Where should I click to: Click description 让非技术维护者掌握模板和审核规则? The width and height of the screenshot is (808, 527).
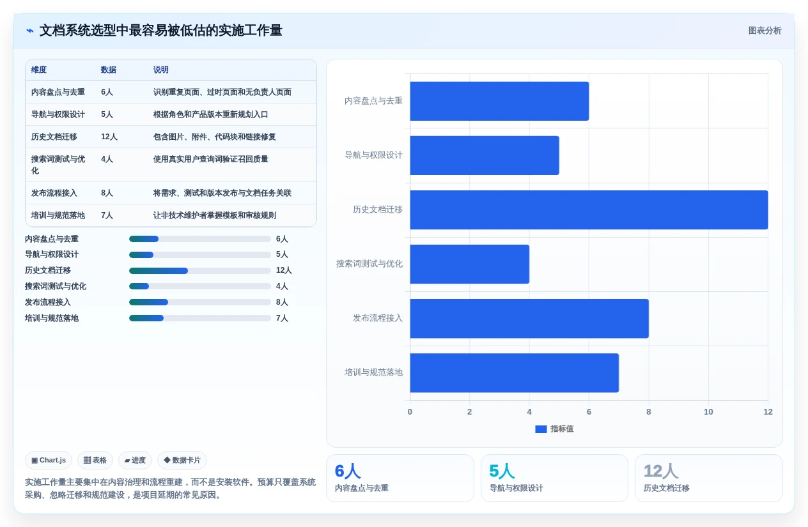(x=215, y=215)
